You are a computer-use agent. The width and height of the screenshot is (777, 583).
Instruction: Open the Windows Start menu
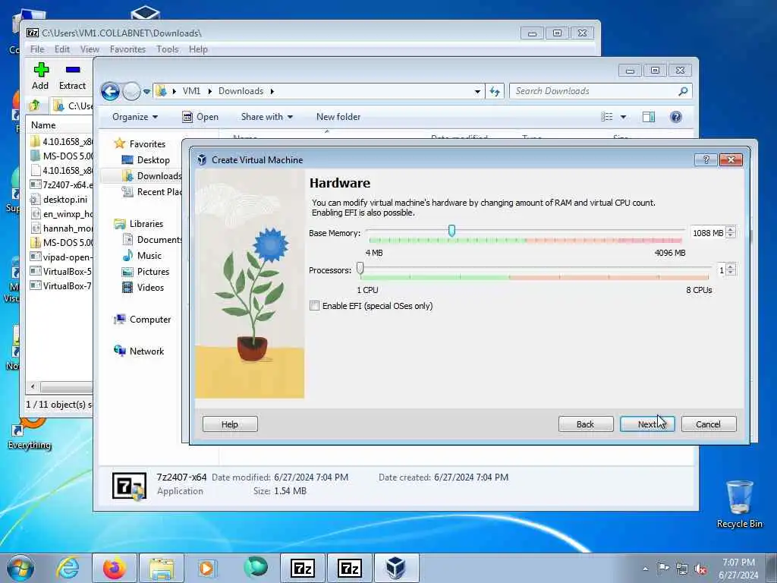coord(20,568)
